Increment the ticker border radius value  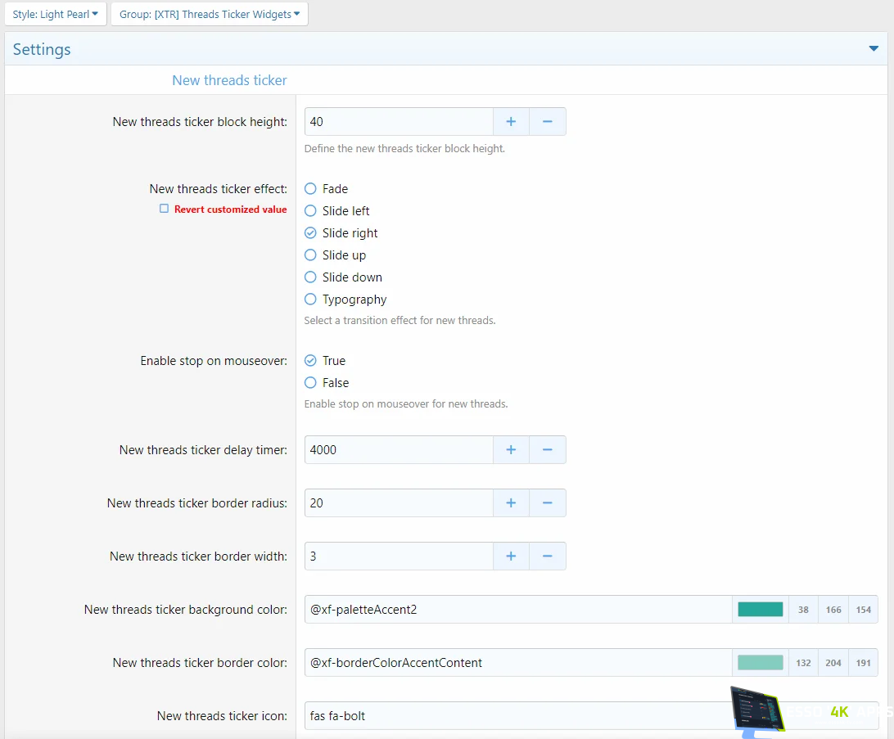(510, 502)
